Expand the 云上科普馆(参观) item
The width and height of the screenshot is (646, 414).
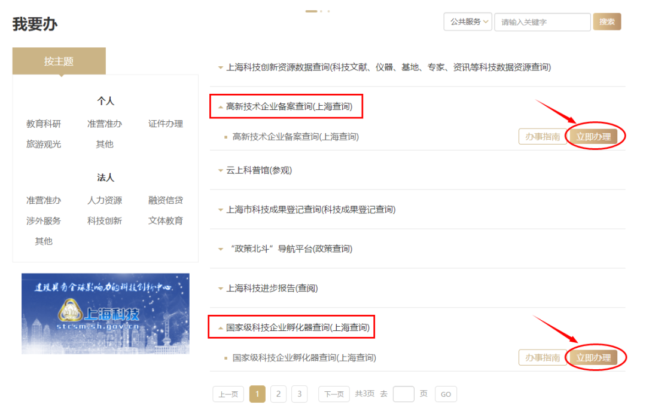[258, 170]
